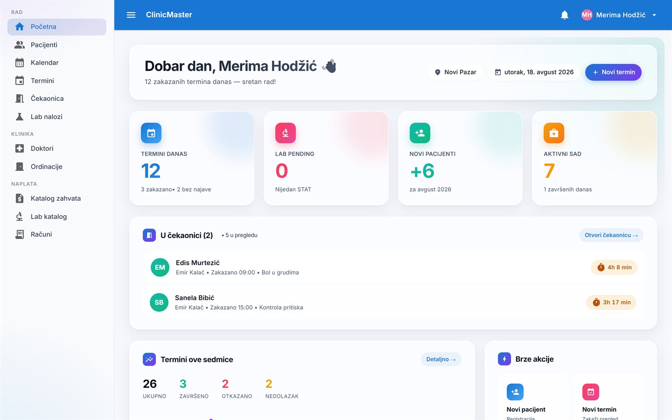Click the Pacijenti people icon
This screenshot has height=420, width=672.
point(19,45)
